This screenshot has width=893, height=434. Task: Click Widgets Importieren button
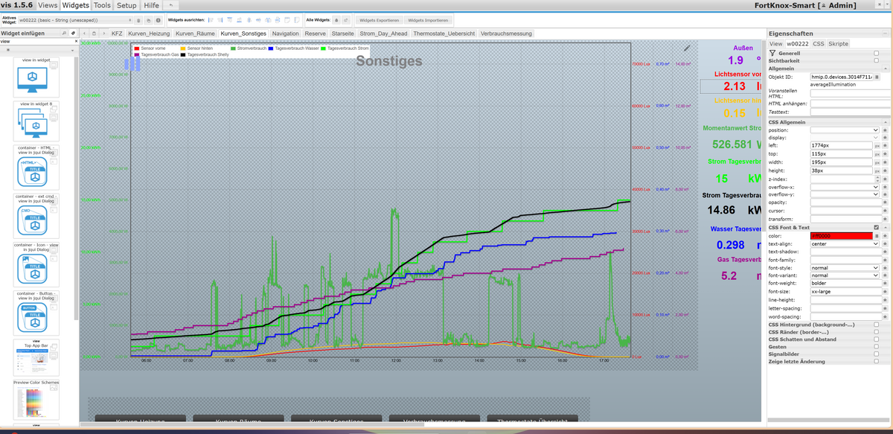(428, 20)
